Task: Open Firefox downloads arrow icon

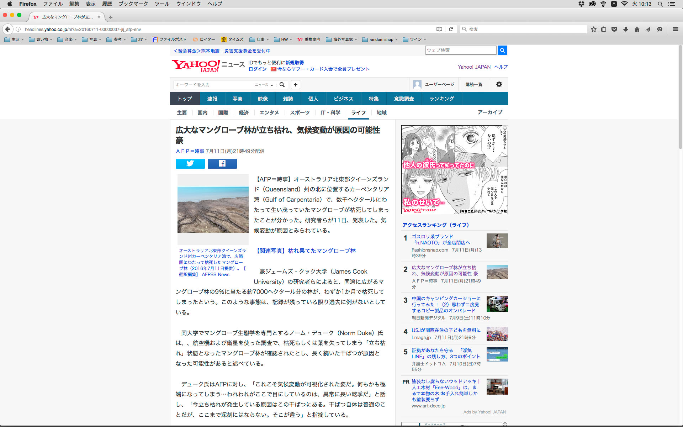Action: [625, 29]
